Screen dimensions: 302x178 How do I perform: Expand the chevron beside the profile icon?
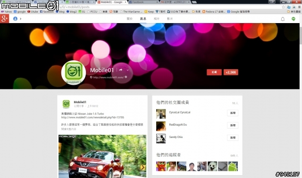click(x=20, y=19)
